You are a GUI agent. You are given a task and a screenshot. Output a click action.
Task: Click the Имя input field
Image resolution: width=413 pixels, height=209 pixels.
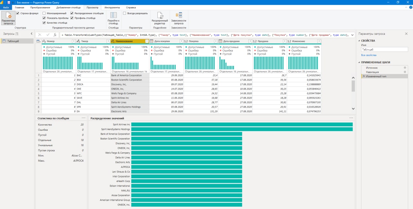[x=384, y=50]
